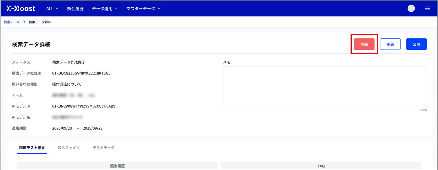Image resolution: width=438 pixels, height=170 pixels.
Task: Expand the マスターデータ dropdown
Action: [144, 9]
